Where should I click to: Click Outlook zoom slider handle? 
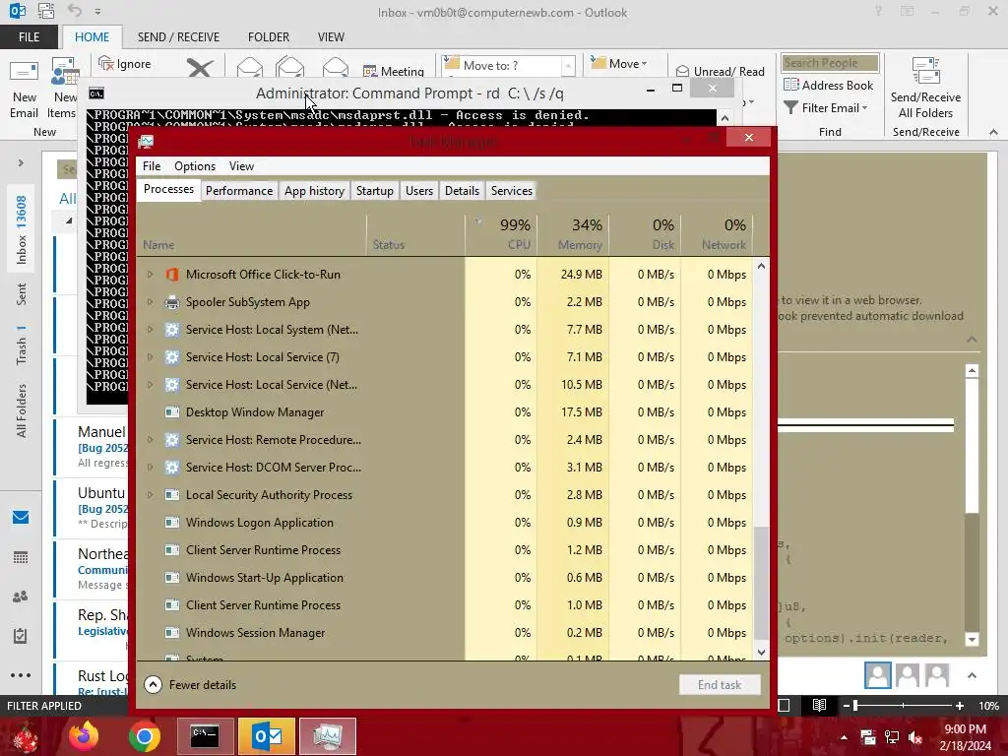pos(855,706)
